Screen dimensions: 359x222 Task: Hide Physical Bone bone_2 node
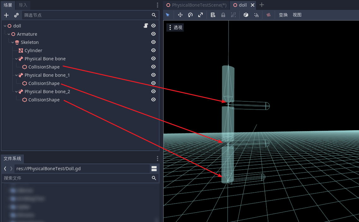click(x=153, y=91)
